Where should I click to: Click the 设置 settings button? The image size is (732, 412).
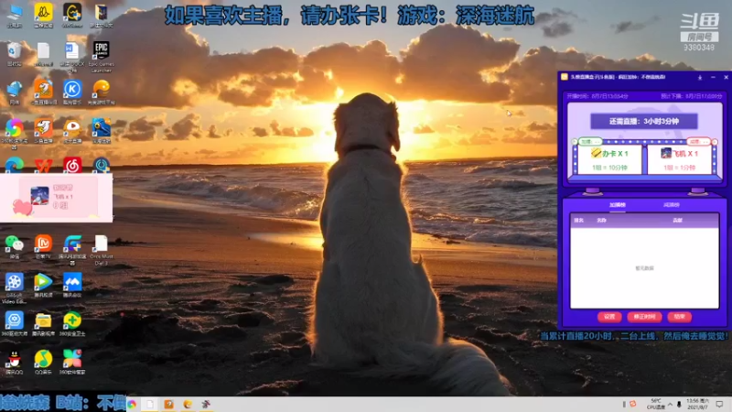click(609, 317)
